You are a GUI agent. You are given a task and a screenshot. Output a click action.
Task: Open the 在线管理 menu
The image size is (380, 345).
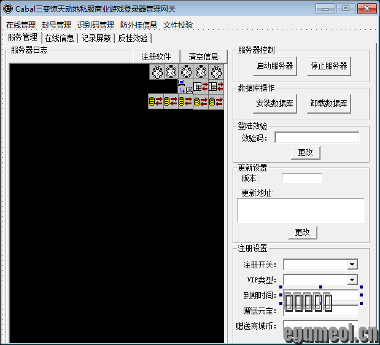(21, 25)
